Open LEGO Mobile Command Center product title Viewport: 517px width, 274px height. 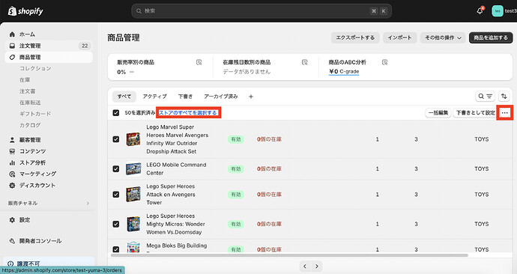click(x=176, y=168)
